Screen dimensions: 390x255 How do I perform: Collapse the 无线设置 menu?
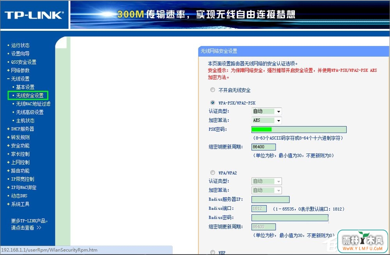click(x=20, y=79)
